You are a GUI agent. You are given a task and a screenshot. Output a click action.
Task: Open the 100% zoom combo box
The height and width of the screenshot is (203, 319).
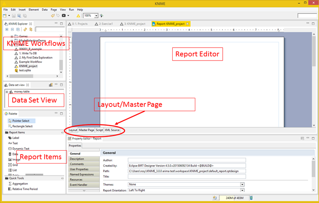click(x=96, y=16)
